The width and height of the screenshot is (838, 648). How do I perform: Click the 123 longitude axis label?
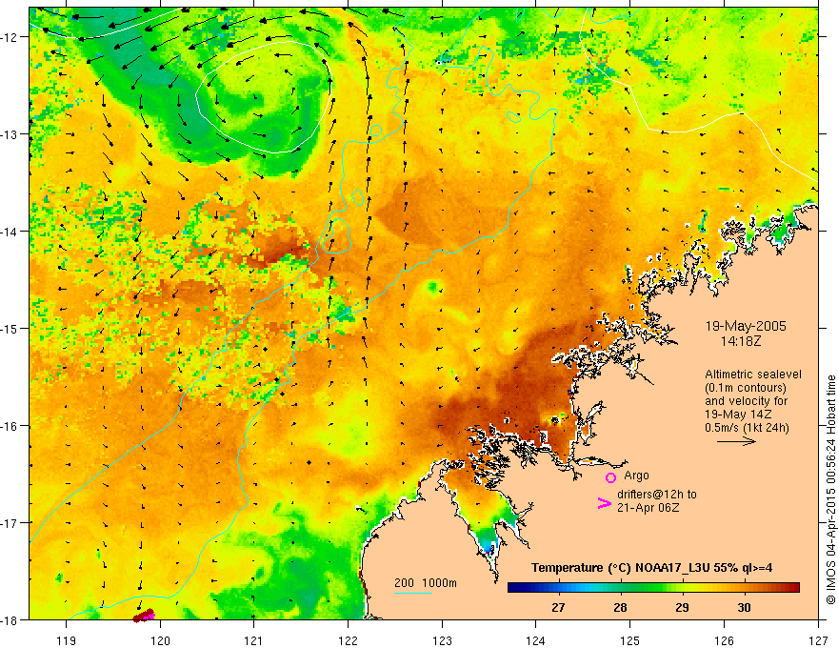click(442, 640)
